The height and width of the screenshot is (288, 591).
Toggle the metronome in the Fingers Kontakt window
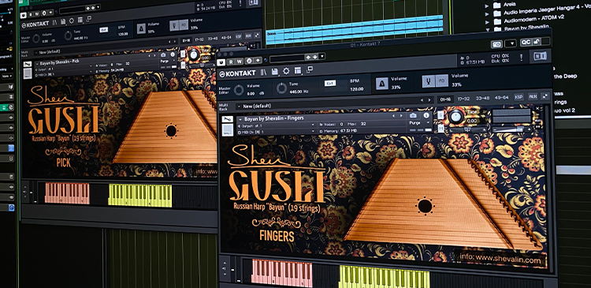[382, 84]
